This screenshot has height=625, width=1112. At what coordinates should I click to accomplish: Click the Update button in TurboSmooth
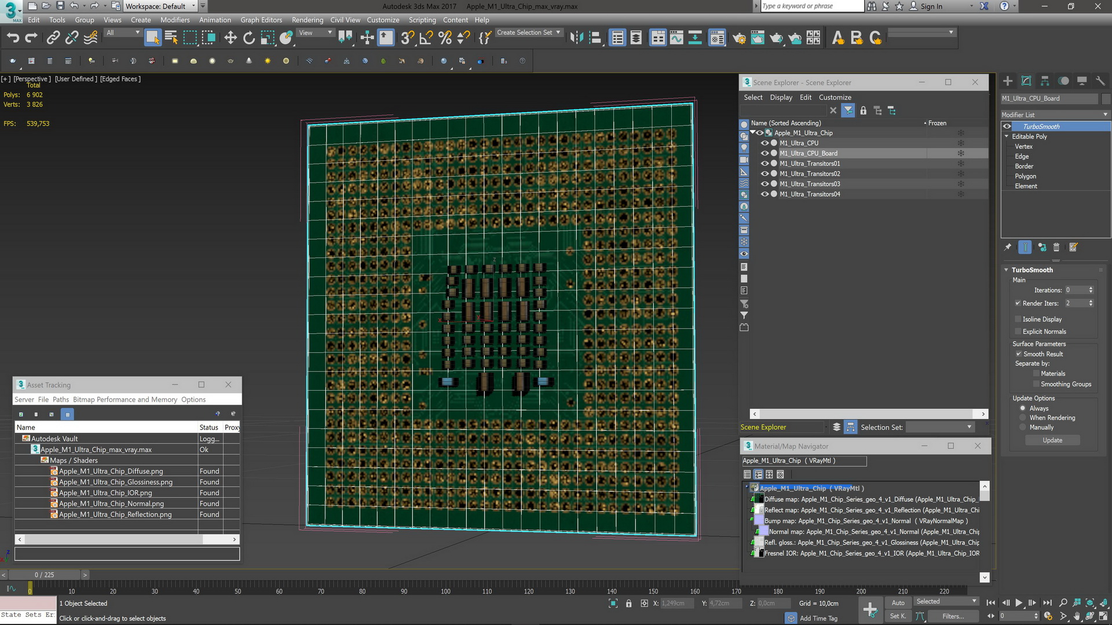[x=1052, y=440]
